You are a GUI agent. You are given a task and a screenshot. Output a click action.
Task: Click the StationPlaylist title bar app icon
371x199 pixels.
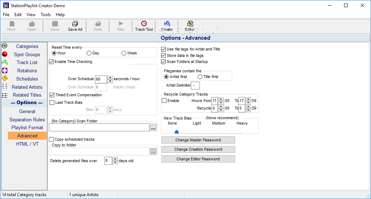tap(6, 5)
